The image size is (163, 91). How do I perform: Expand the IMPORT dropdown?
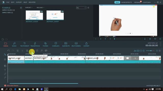[x=29, y=8]
